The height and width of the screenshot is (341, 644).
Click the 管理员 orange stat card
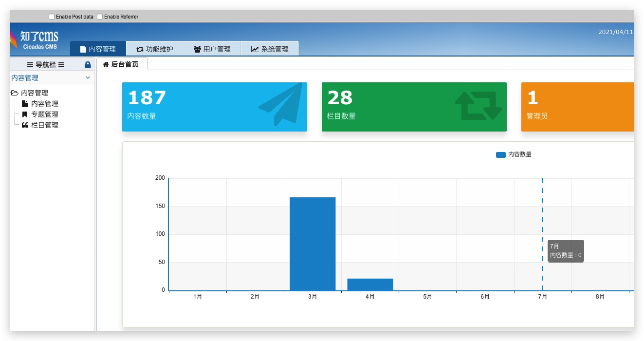click(x=578, y=107)
